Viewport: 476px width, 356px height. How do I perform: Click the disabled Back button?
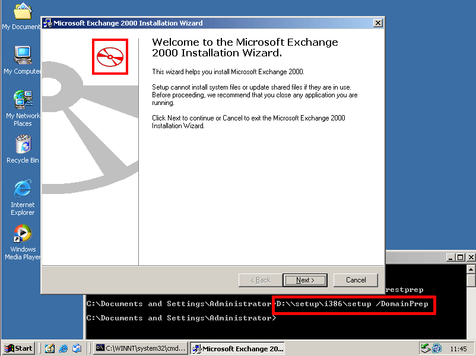261,280
